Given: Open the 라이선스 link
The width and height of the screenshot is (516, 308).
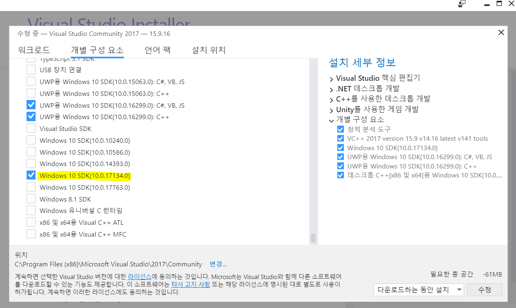Looking at the screenshot, I should [x=140, y=276].
